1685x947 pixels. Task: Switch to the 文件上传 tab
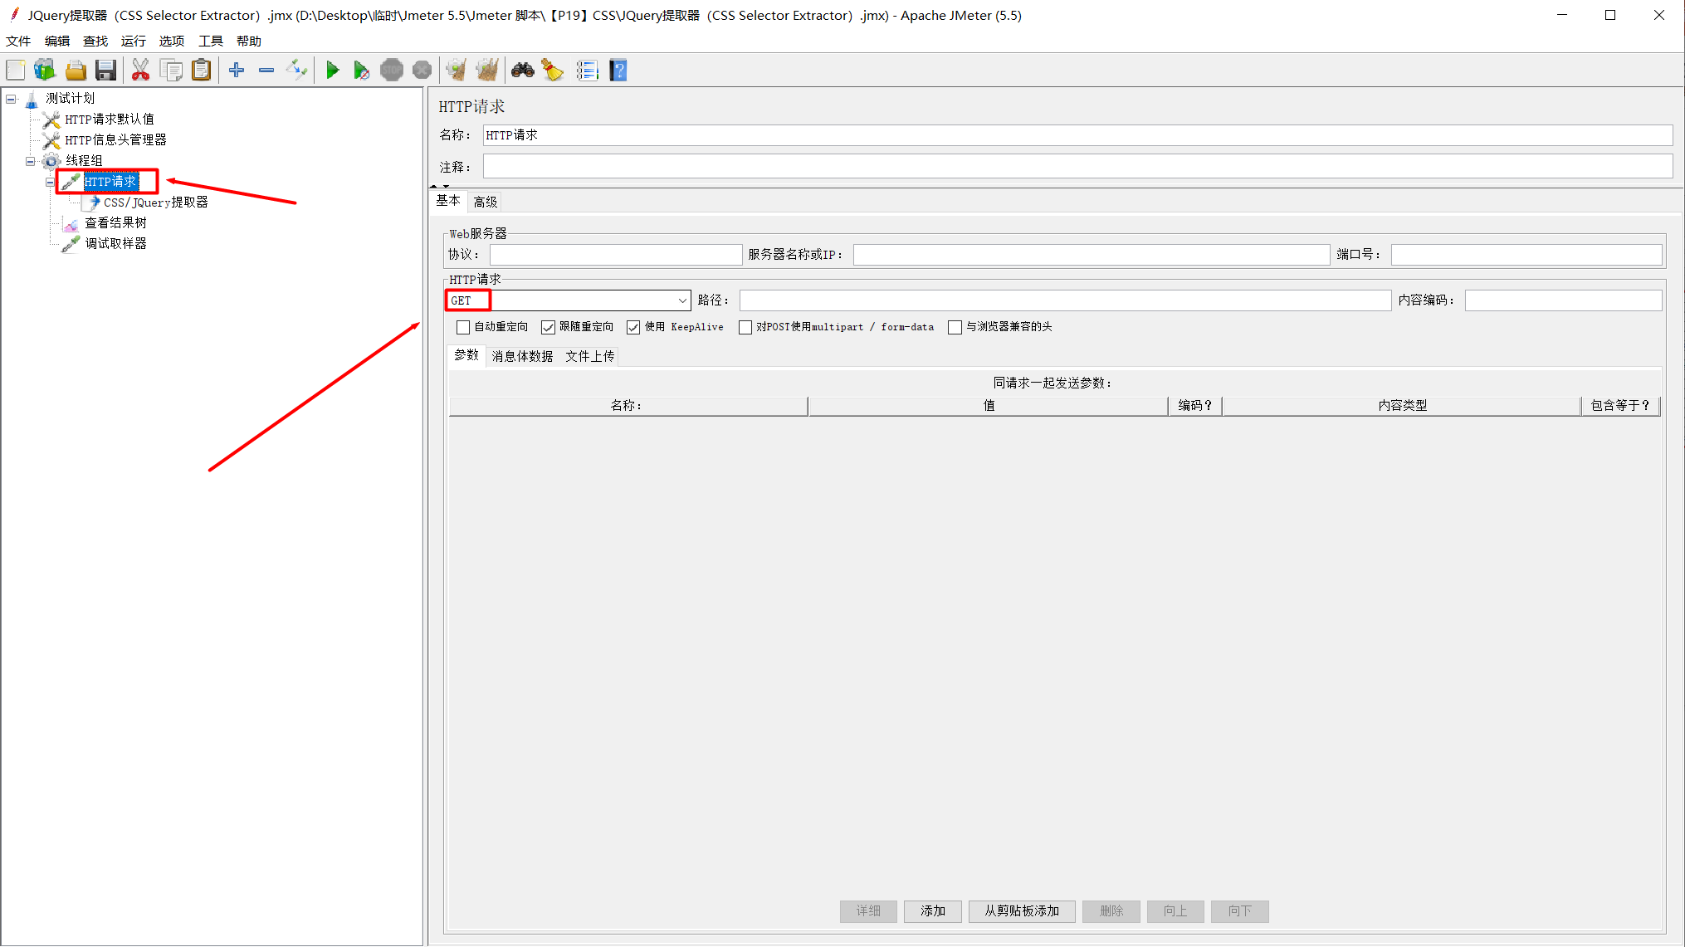coord(590,356)
